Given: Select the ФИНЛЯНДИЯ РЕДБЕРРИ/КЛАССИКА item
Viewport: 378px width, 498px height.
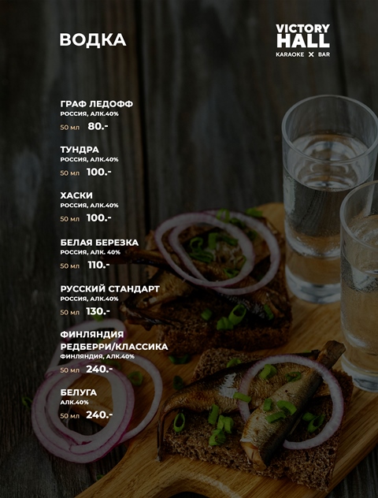Looking at the screenshot, I should pos(114,340).
